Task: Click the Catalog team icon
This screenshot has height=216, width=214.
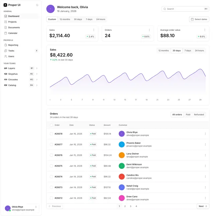Action: pos(5,85)
